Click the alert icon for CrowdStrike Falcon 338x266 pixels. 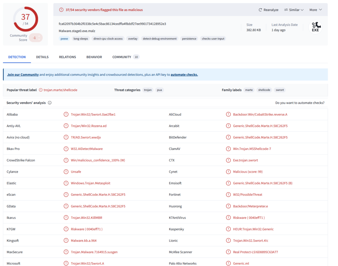tap(66, 160)
